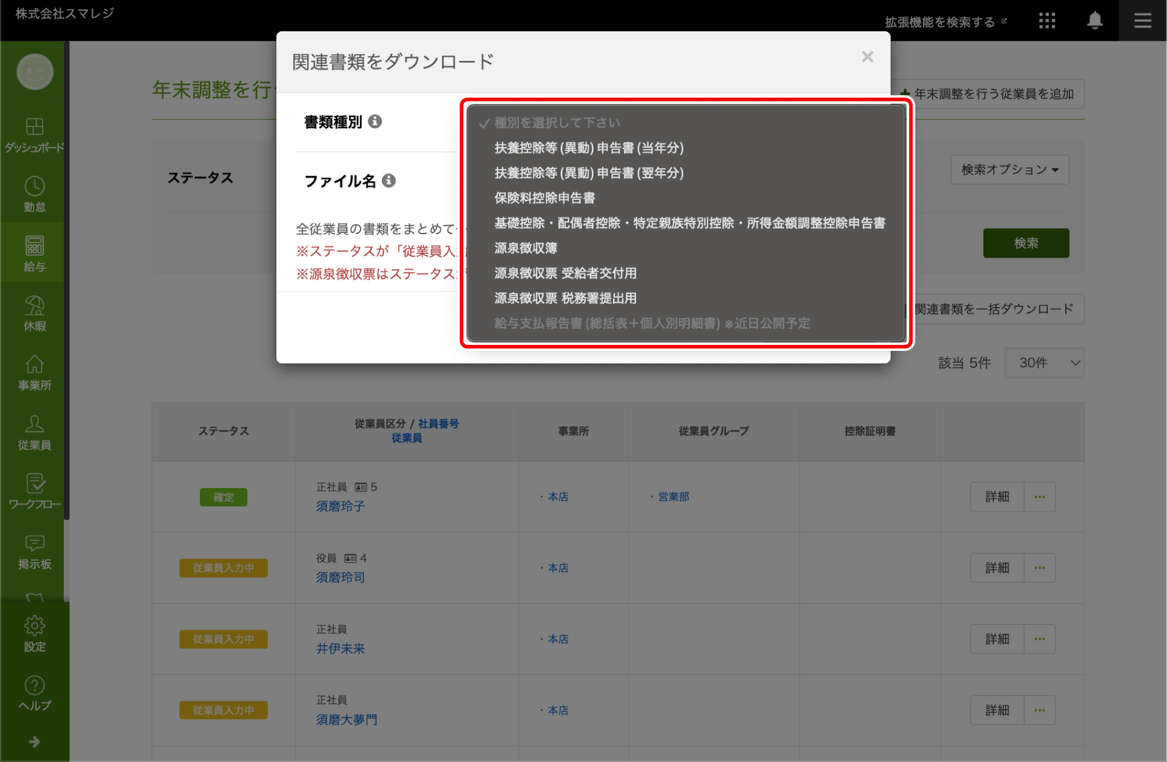Click the green 検索 button

pyautogui.click(x=1026, y=243)
